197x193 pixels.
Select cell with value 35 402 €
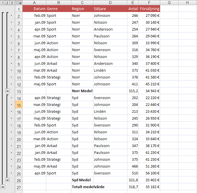click(x=149, y=180)
